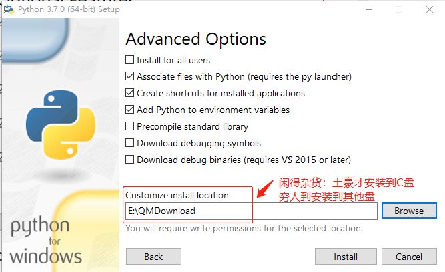The width and height of the screenshot is (445, 272).
Task: Enable Precompile standard library checkbox
Action: (129, 126)
